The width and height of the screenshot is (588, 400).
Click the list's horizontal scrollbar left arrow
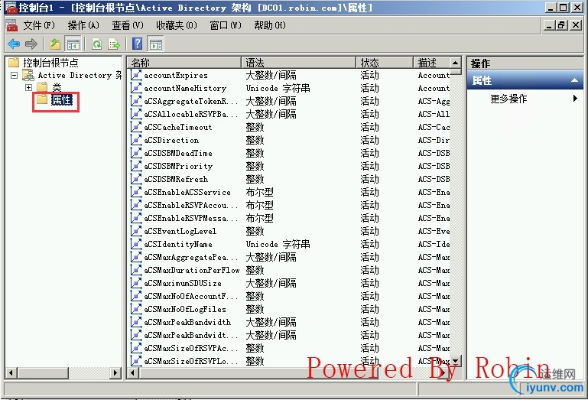[133, 373]
